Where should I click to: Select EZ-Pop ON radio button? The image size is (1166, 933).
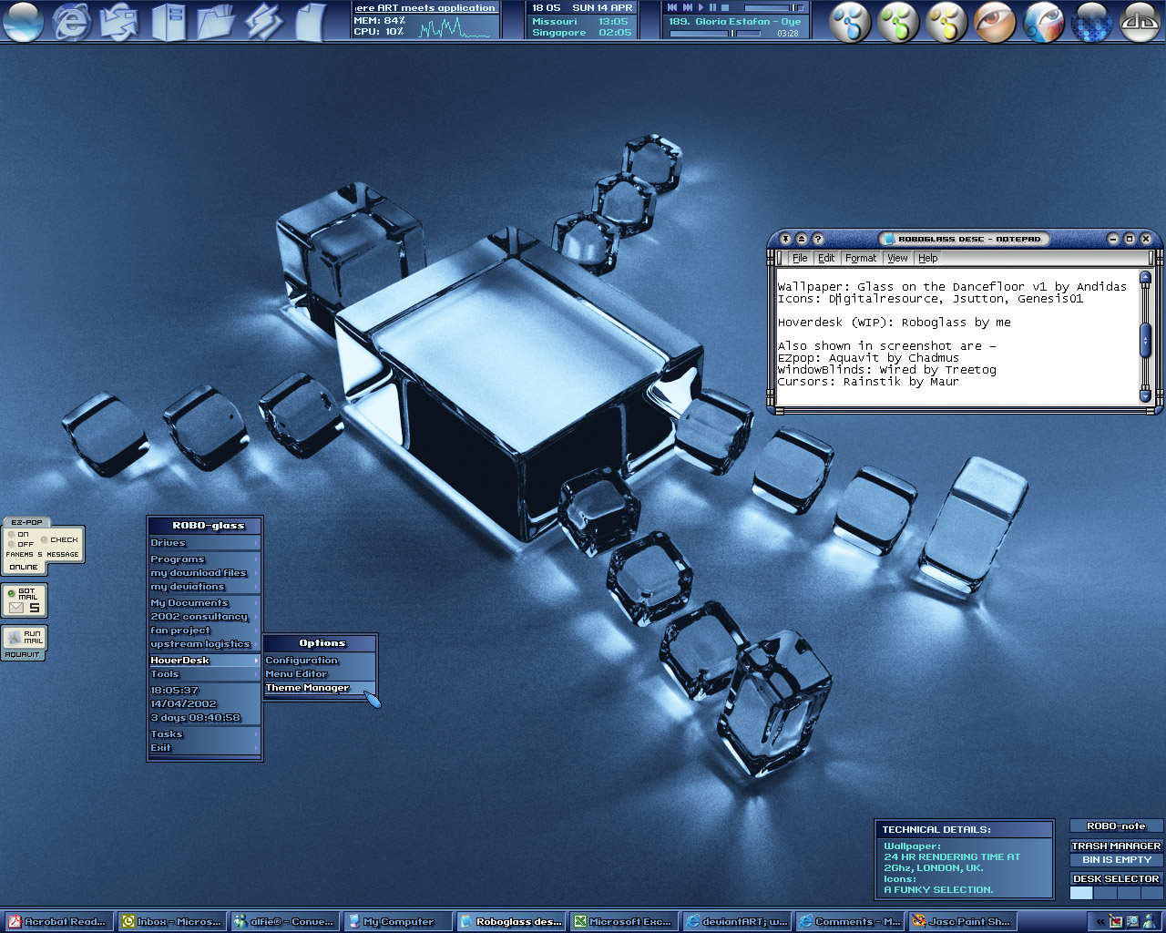click(12, 534)
